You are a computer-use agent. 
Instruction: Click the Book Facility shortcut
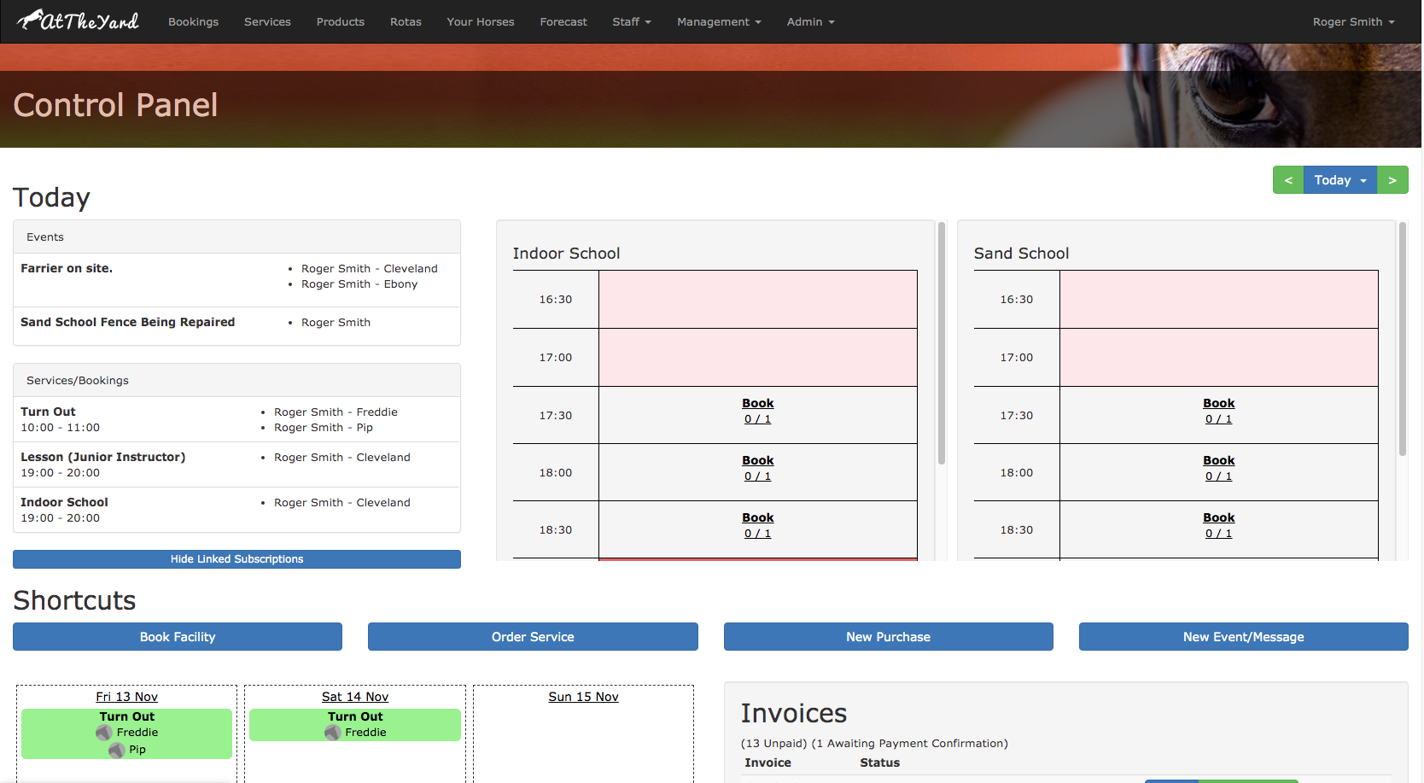pos(177,636)
